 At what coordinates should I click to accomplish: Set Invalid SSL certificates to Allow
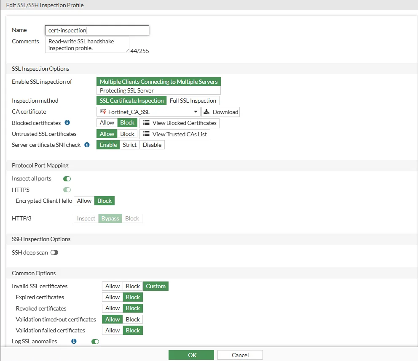point(113,286)
